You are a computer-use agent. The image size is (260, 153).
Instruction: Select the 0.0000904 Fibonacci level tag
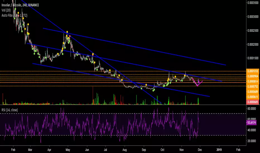(x=253, y=76)
